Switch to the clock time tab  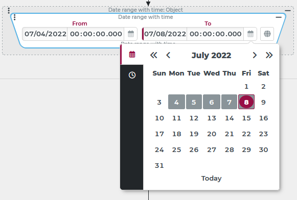point(132,75)
